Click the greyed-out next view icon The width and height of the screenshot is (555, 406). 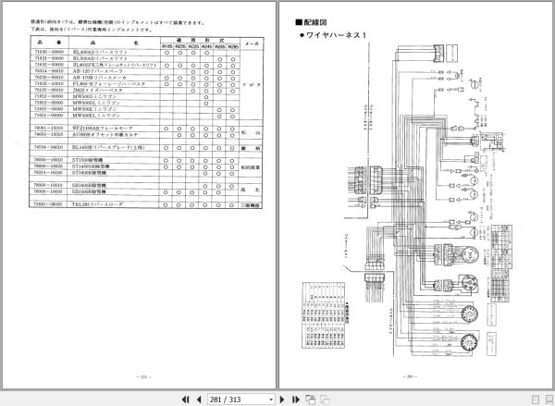coord(325,400)
